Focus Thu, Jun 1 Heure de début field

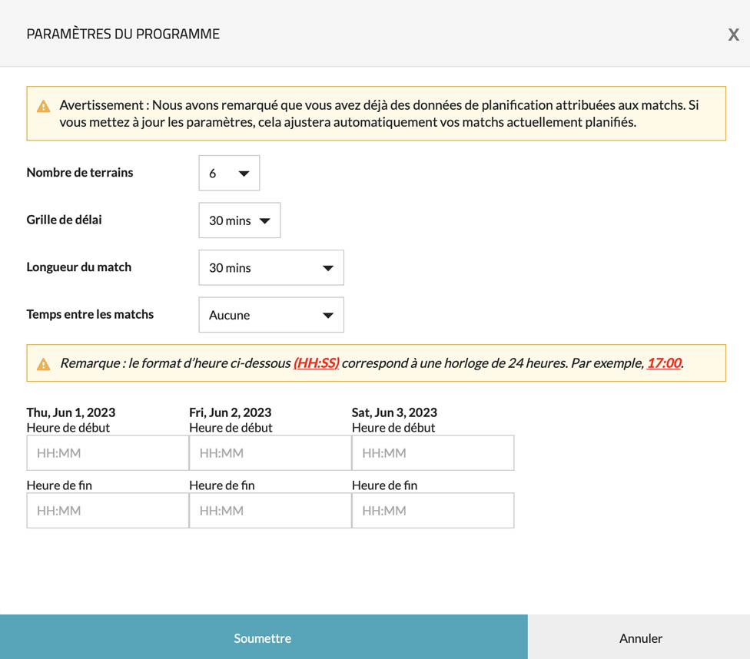108,453
